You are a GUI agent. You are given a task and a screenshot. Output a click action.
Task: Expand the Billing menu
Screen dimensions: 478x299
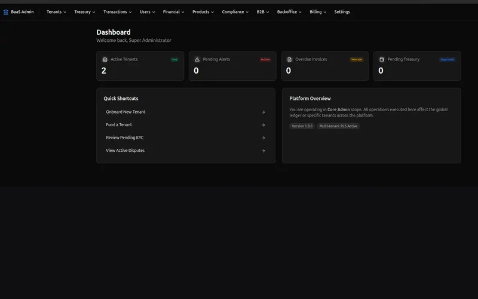coord(318,12)
